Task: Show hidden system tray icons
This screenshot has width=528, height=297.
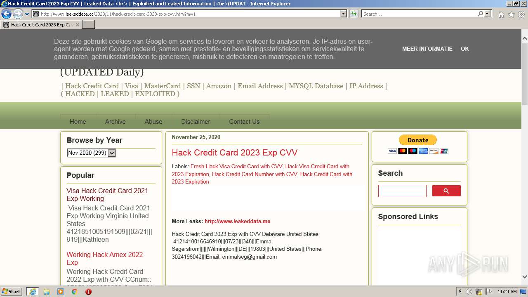Action: (460, 292)
